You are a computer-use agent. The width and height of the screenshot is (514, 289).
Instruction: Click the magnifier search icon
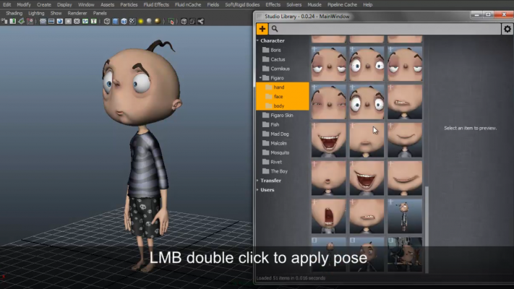(x=275, y=29)
